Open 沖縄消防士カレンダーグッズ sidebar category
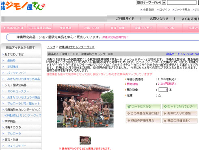This screenshot has height=150, width=199. point(22,110)
